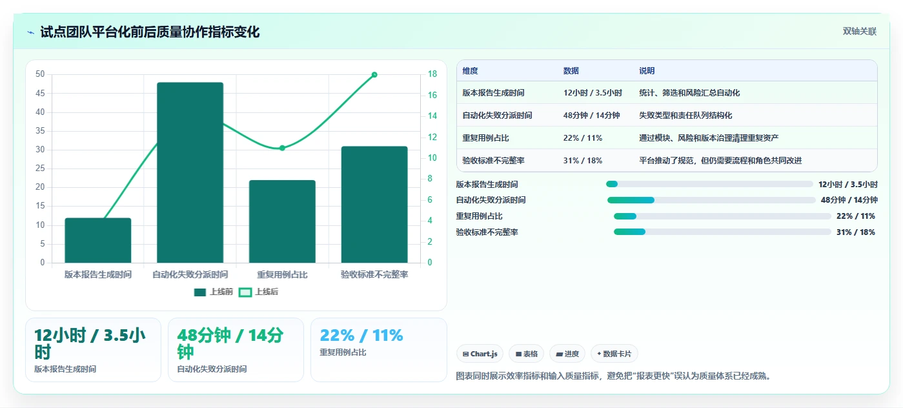
Task: Click description 统计、筛选和风险汇总自动化
Action: 689,93
